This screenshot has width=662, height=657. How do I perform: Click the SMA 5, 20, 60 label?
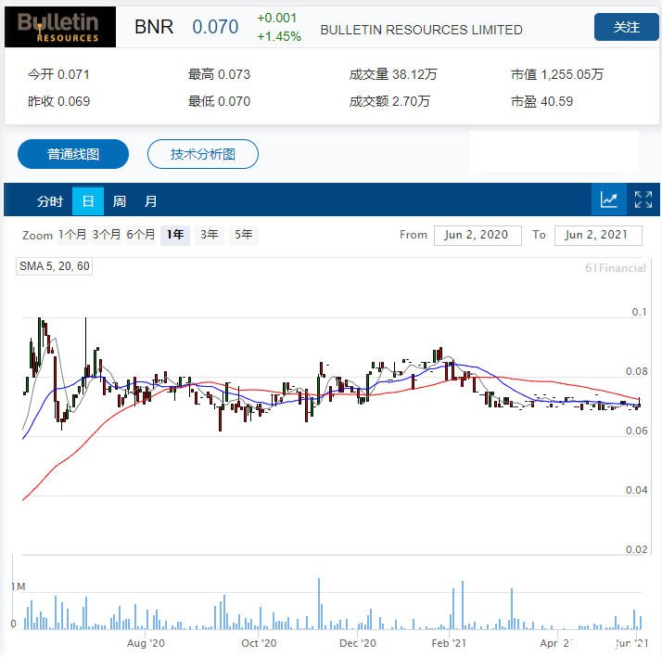tap(54, 266)
